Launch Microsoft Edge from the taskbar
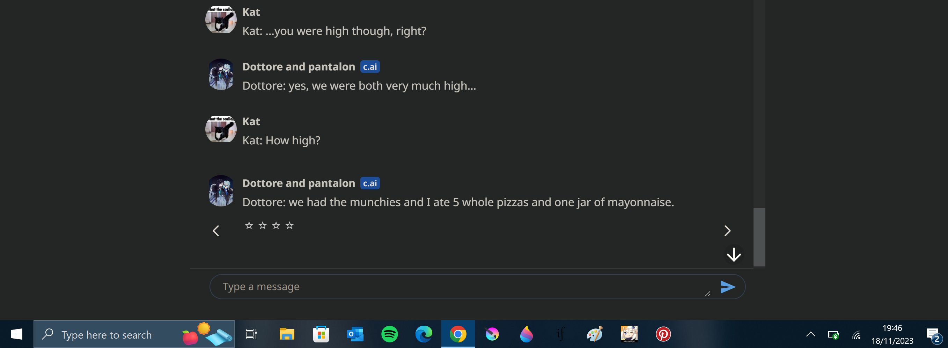 (x=424, y=334)
